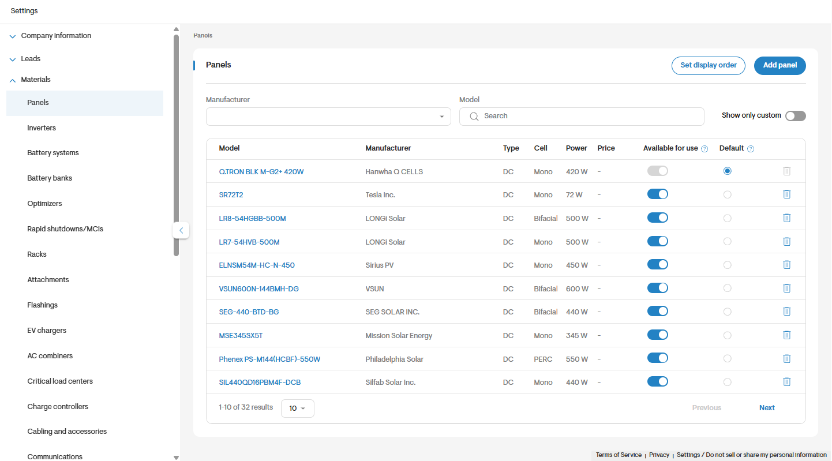Remove the VSUN600N-144BMH-DG panel with trash icon
Viewport: 832px width, 461px height.
pos(786,288)
